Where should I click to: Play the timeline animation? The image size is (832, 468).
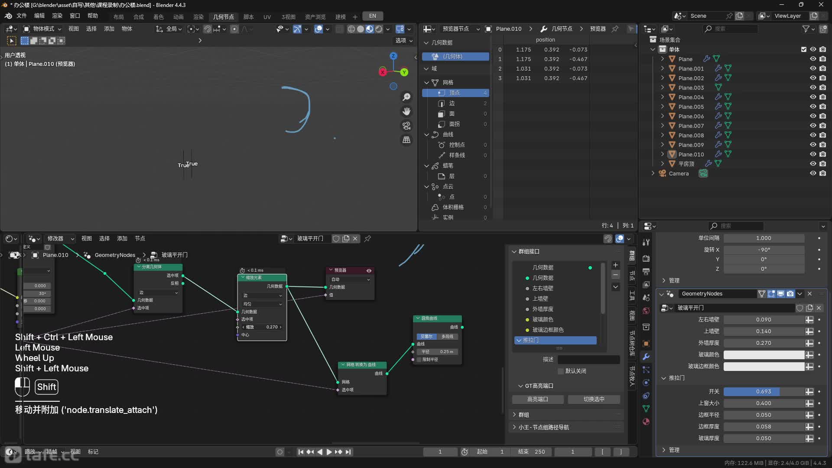pos(329,452)
